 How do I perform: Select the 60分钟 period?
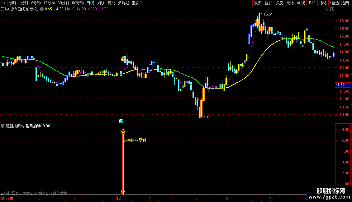click(x=78, y=3)
